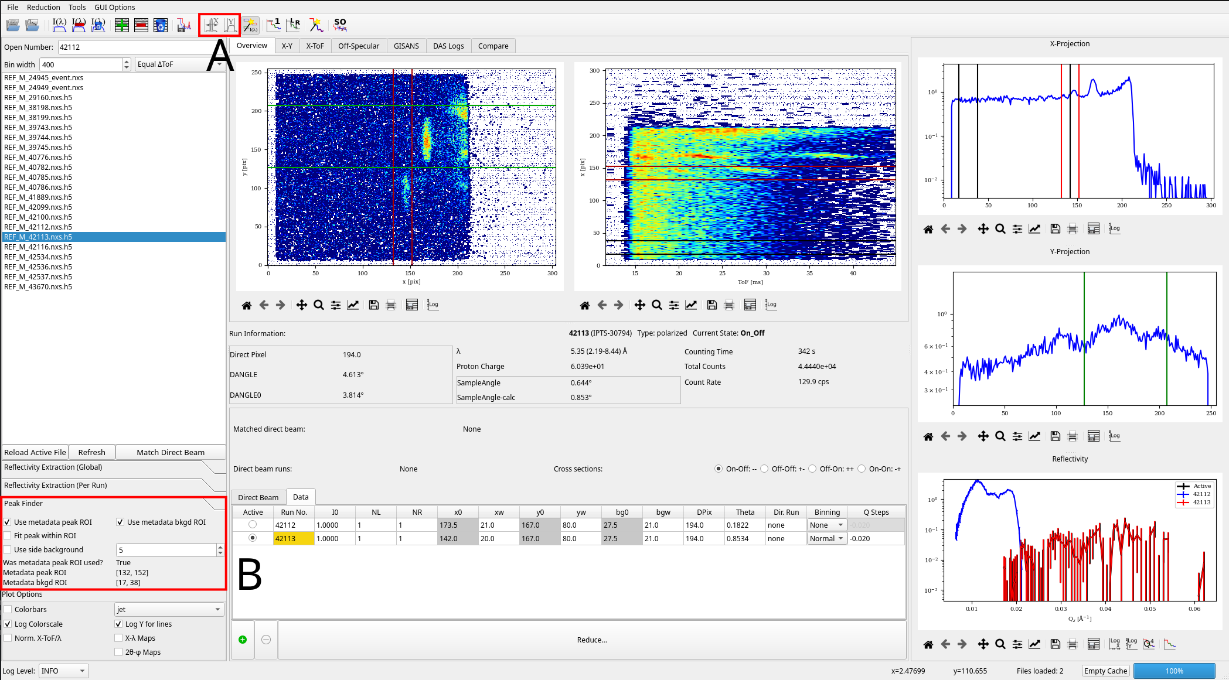The width and height of the screenshot is (1229, 680).
Task: Open the Log Level INFO dropdown
Action: [64, 671]
